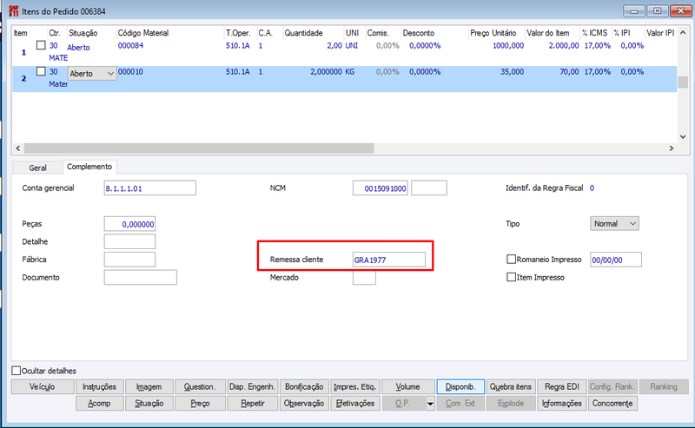
Task: Click the 35,000 unit price cell
Action: 512,71
